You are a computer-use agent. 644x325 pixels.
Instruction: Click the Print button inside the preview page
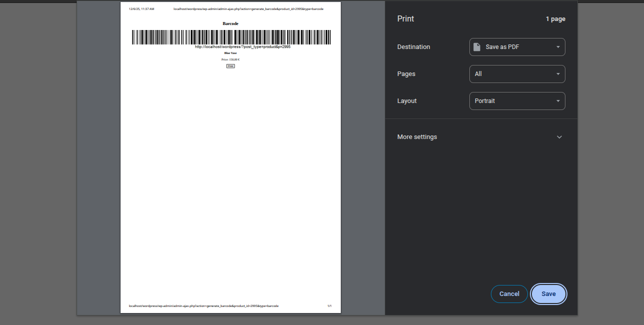point(231,65)
